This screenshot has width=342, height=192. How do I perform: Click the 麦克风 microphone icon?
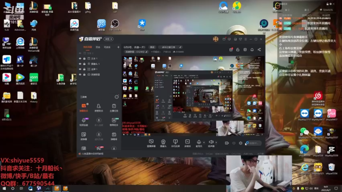click(x=199, y=142)
